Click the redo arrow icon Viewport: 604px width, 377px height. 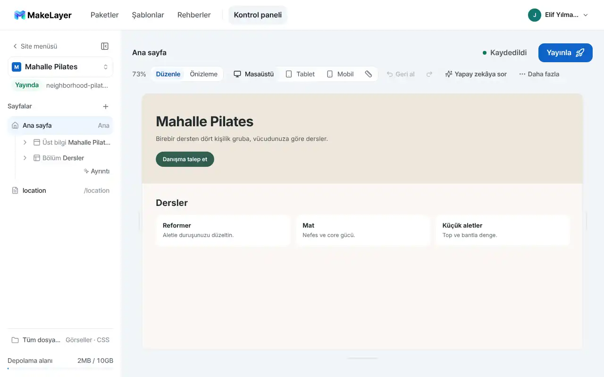[x=429, y=74]
